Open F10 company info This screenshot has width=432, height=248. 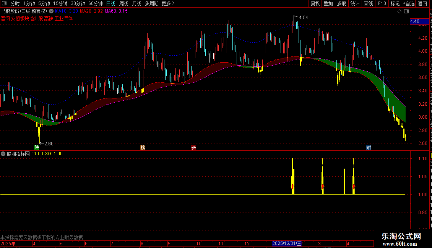382,3
